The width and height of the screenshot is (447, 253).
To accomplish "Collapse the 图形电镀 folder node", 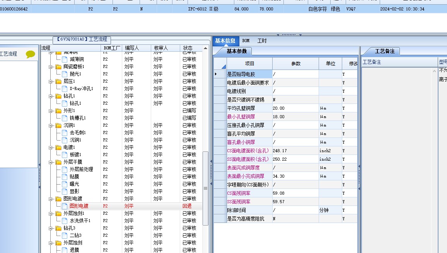I will point(51,199).
